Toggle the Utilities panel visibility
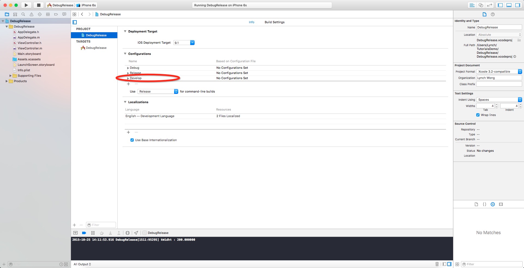Screen dimensions: 524x268 click(518, 5)
